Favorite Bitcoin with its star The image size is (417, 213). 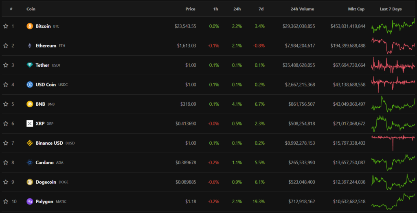[x=6, y=26]
